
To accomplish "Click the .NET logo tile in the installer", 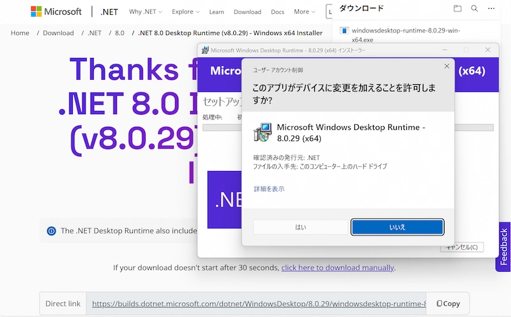I will tap(225, 200).
